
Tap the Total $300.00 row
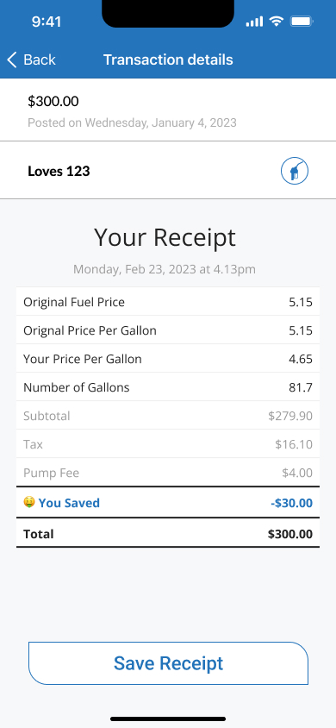coord(168,533)
